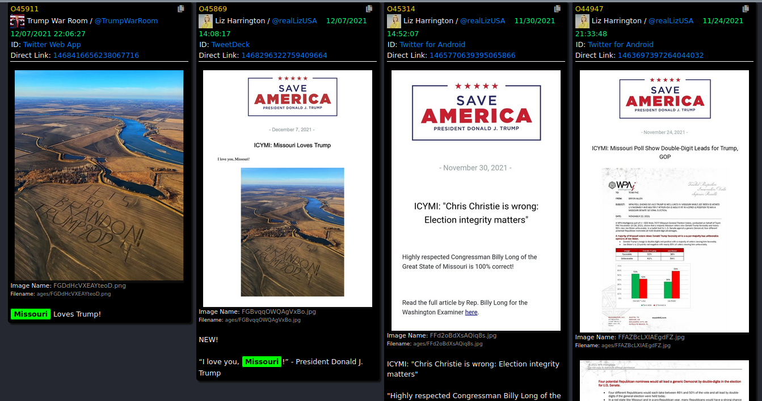Click the time 14:08:17 in post O45869
The width and height of the screenshot is (762, 401).
coord(215,34)
